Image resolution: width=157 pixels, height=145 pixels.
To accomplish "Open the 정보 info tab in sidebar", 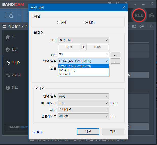I will (12, 88).
